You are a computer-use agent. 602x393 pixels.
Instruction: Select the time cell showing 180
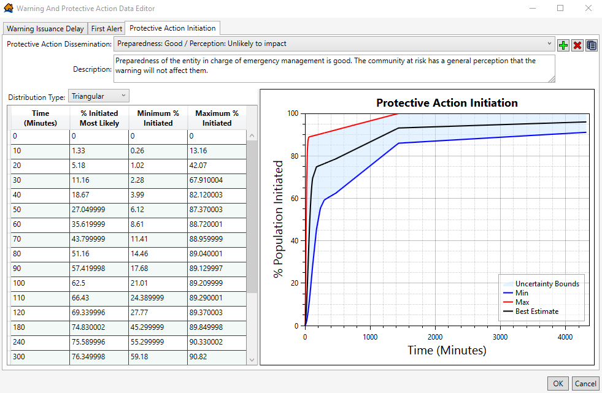41,327
